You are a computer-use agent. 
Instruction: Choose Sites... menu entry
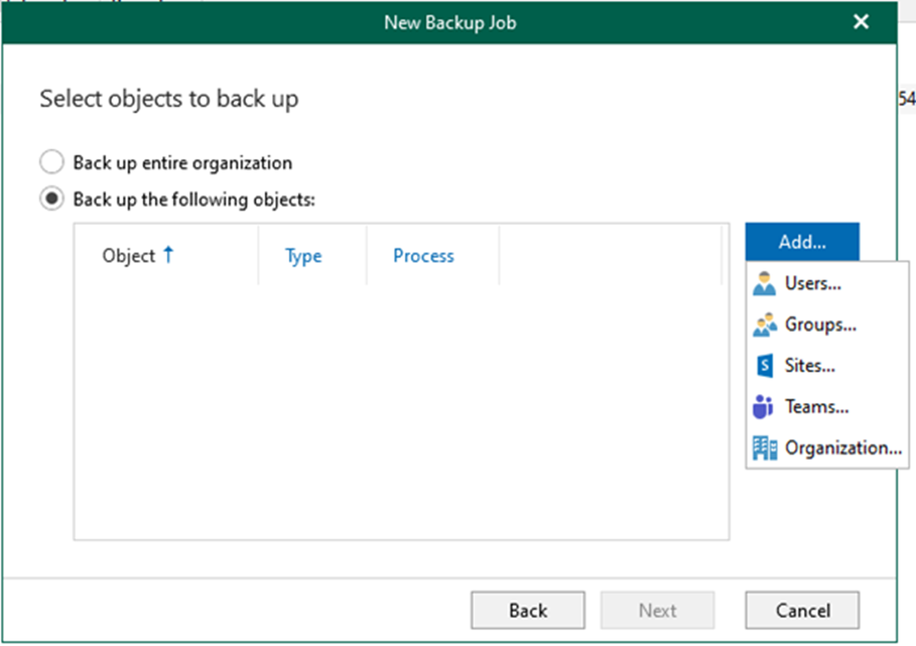[827, 366]
